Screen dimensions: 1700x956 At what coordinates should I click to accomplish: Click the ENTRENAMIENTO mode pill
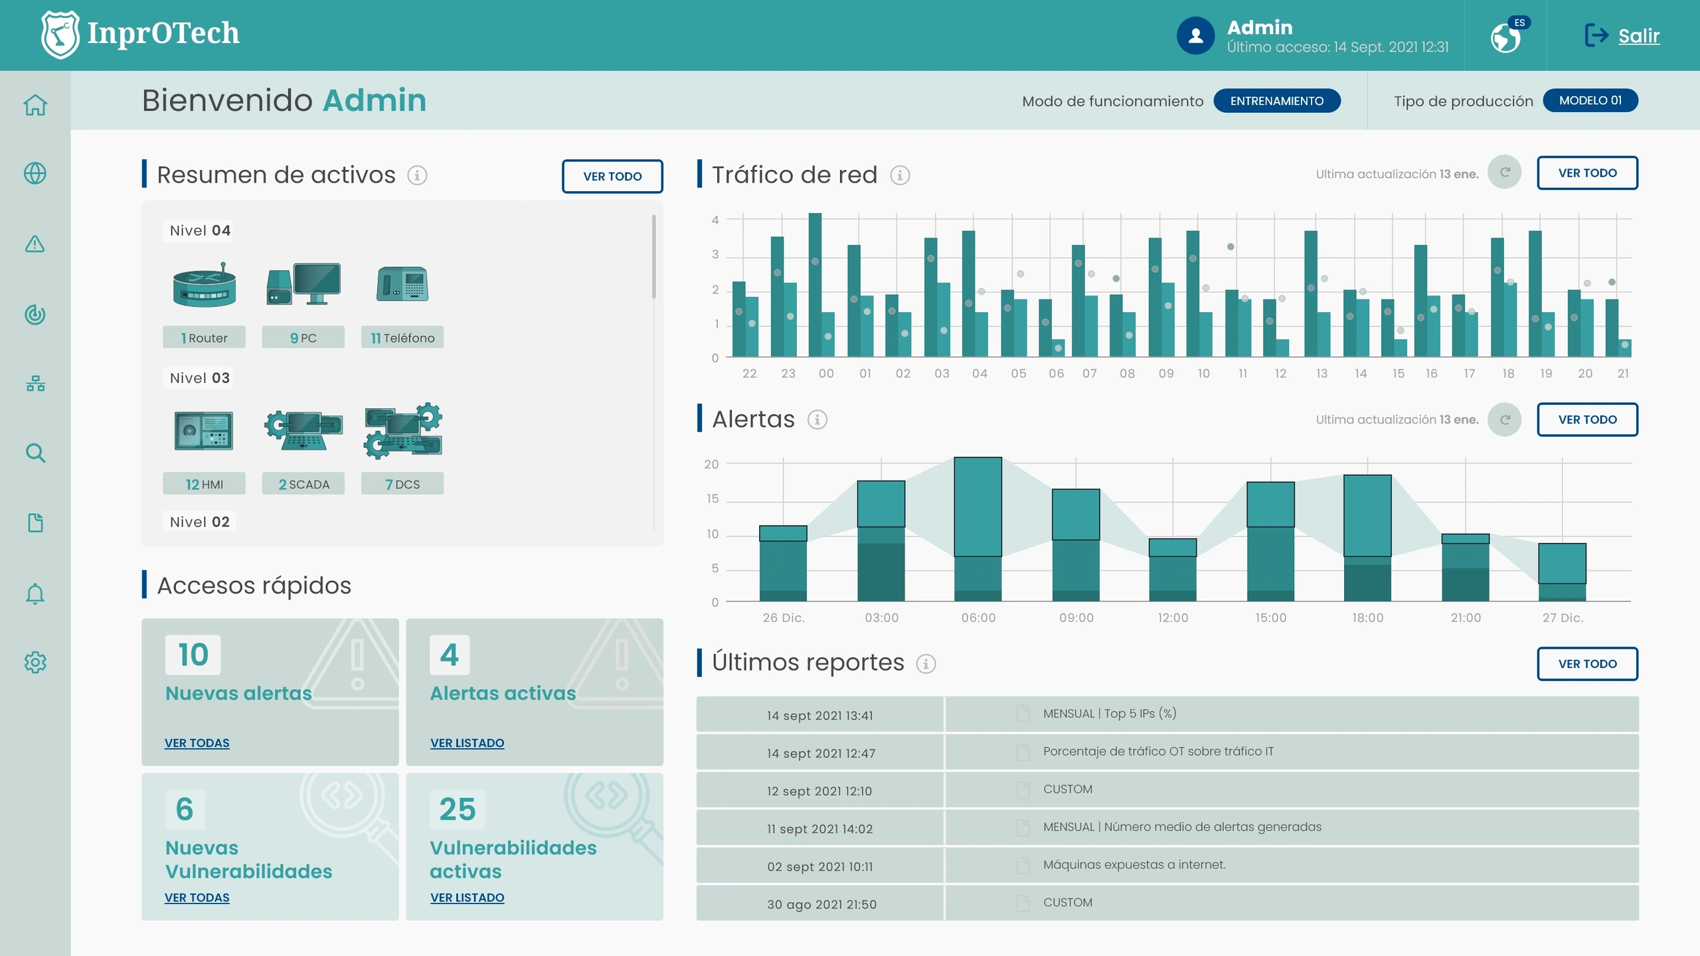click(x=1276, y=101)
